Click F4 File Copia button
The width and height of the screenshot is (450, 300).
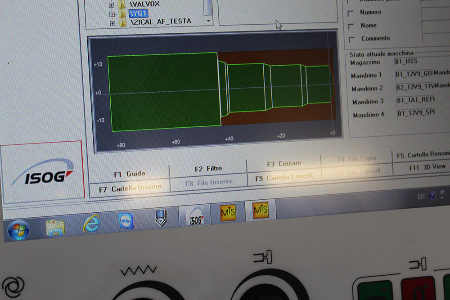tap(356, 159)
